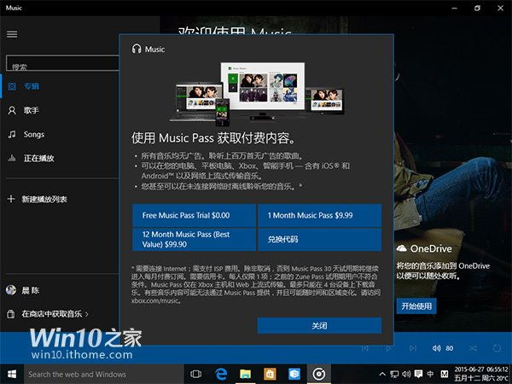
Task: Click the Artists person icon in sidebar
Action: pyautogui.click(x=12, y=110)
